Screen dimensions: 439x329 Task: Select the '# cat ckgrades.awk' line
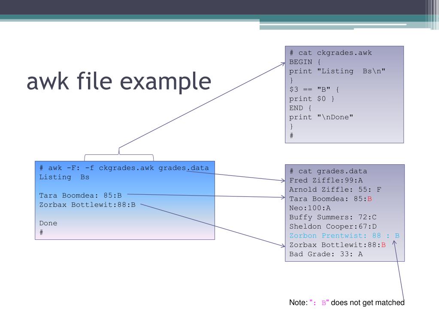click(x=331, y=53)
